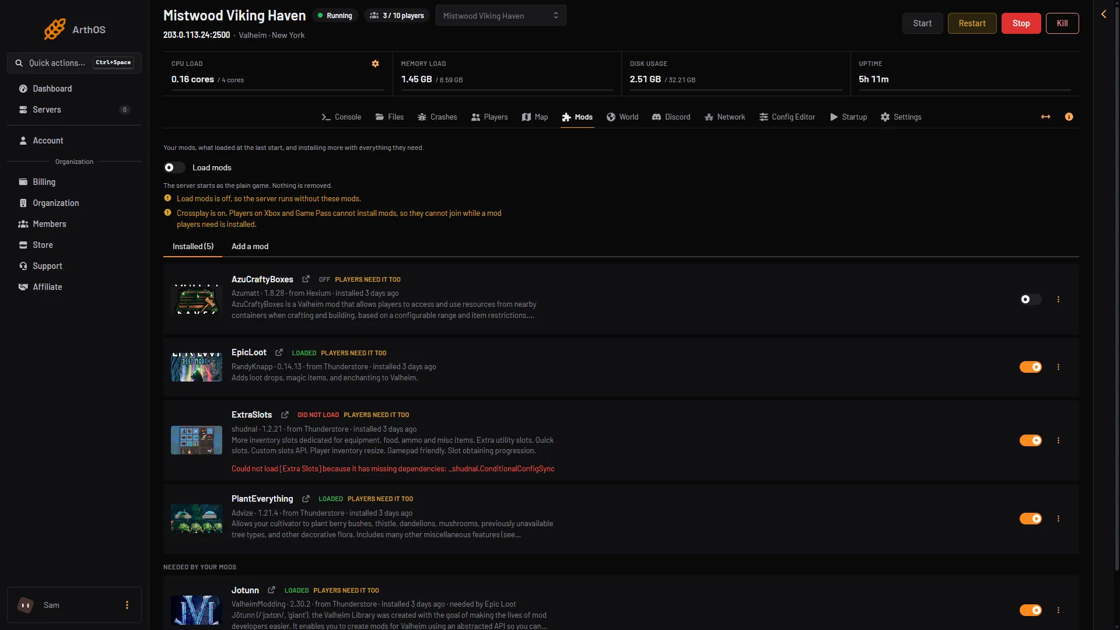Toggle full-width layout arrows icon
Screen dimensions: 1120x630
(x=1046, y=117)
